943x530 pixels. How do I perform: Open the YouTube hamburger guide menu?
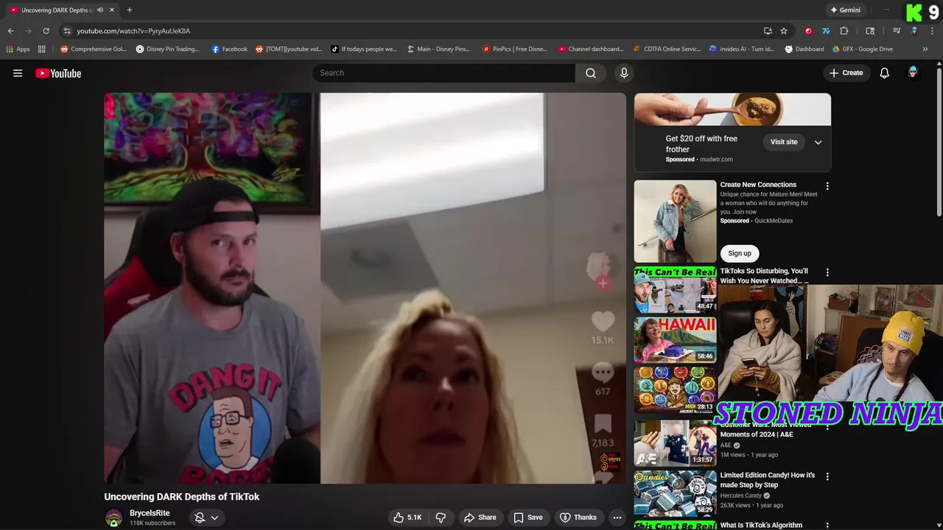tap(18, 73)
